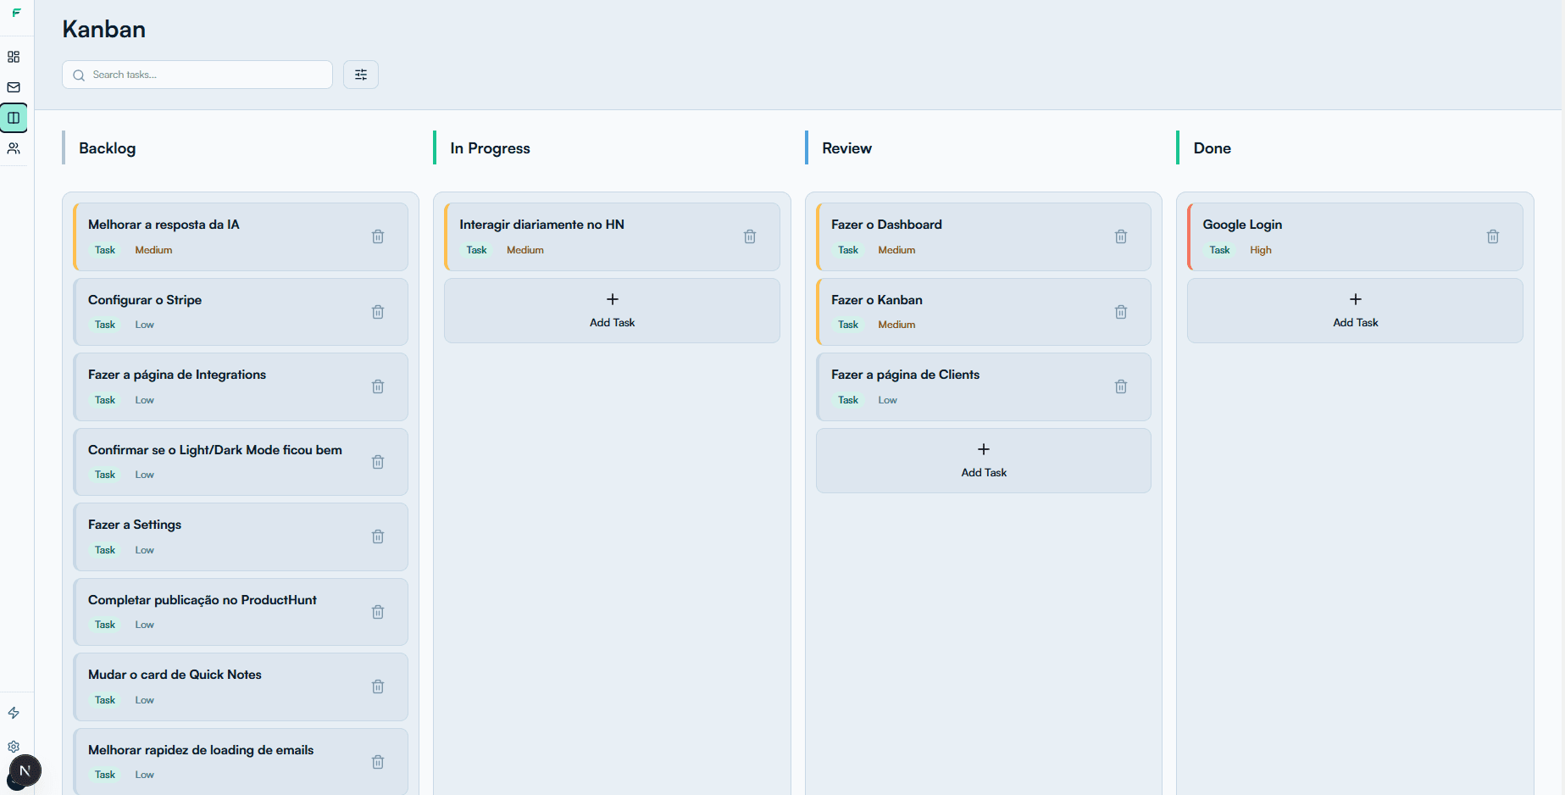
Task: Click the Kanban page title
Action: coord(103,30)
